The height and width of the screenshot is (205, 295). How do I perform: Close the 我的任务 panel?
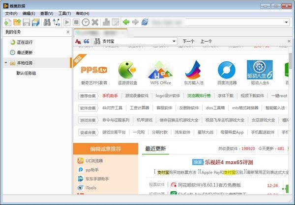coord(68,32)
